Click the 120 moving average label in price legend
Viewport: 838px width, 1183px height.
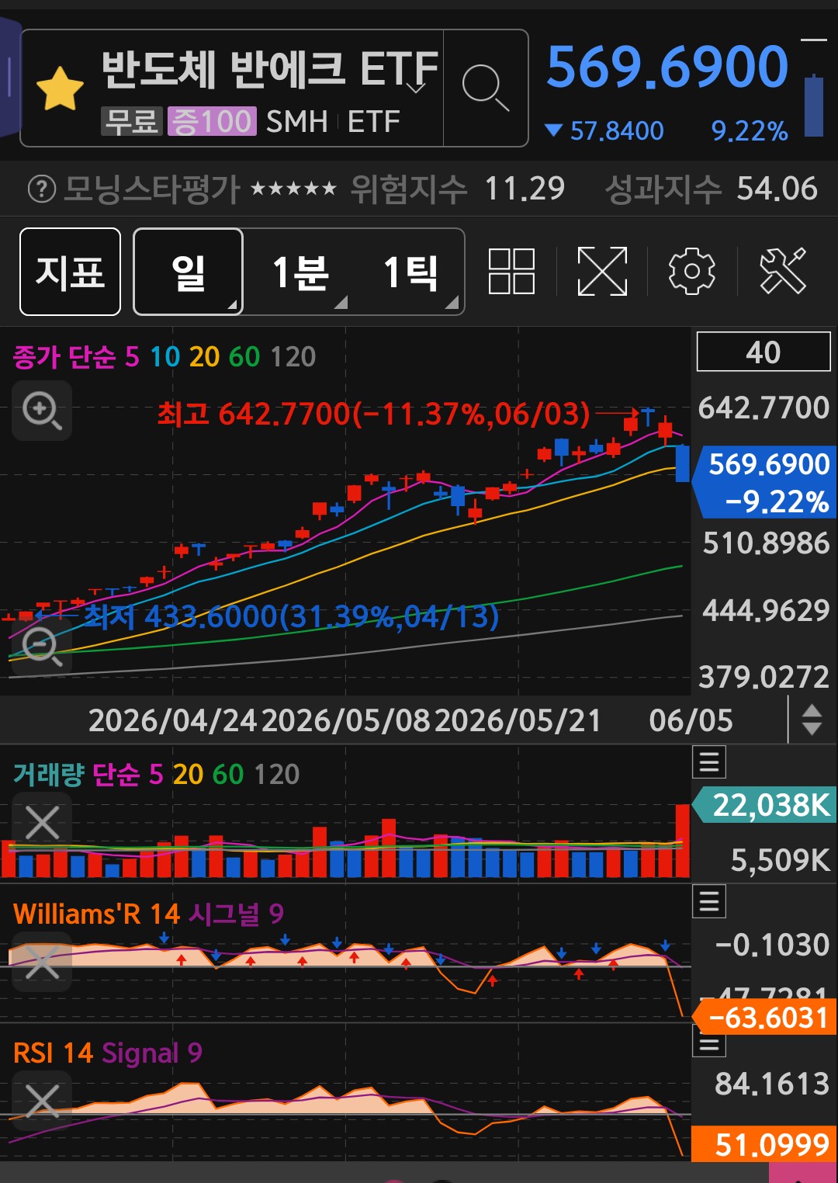(x=293, y=357)
